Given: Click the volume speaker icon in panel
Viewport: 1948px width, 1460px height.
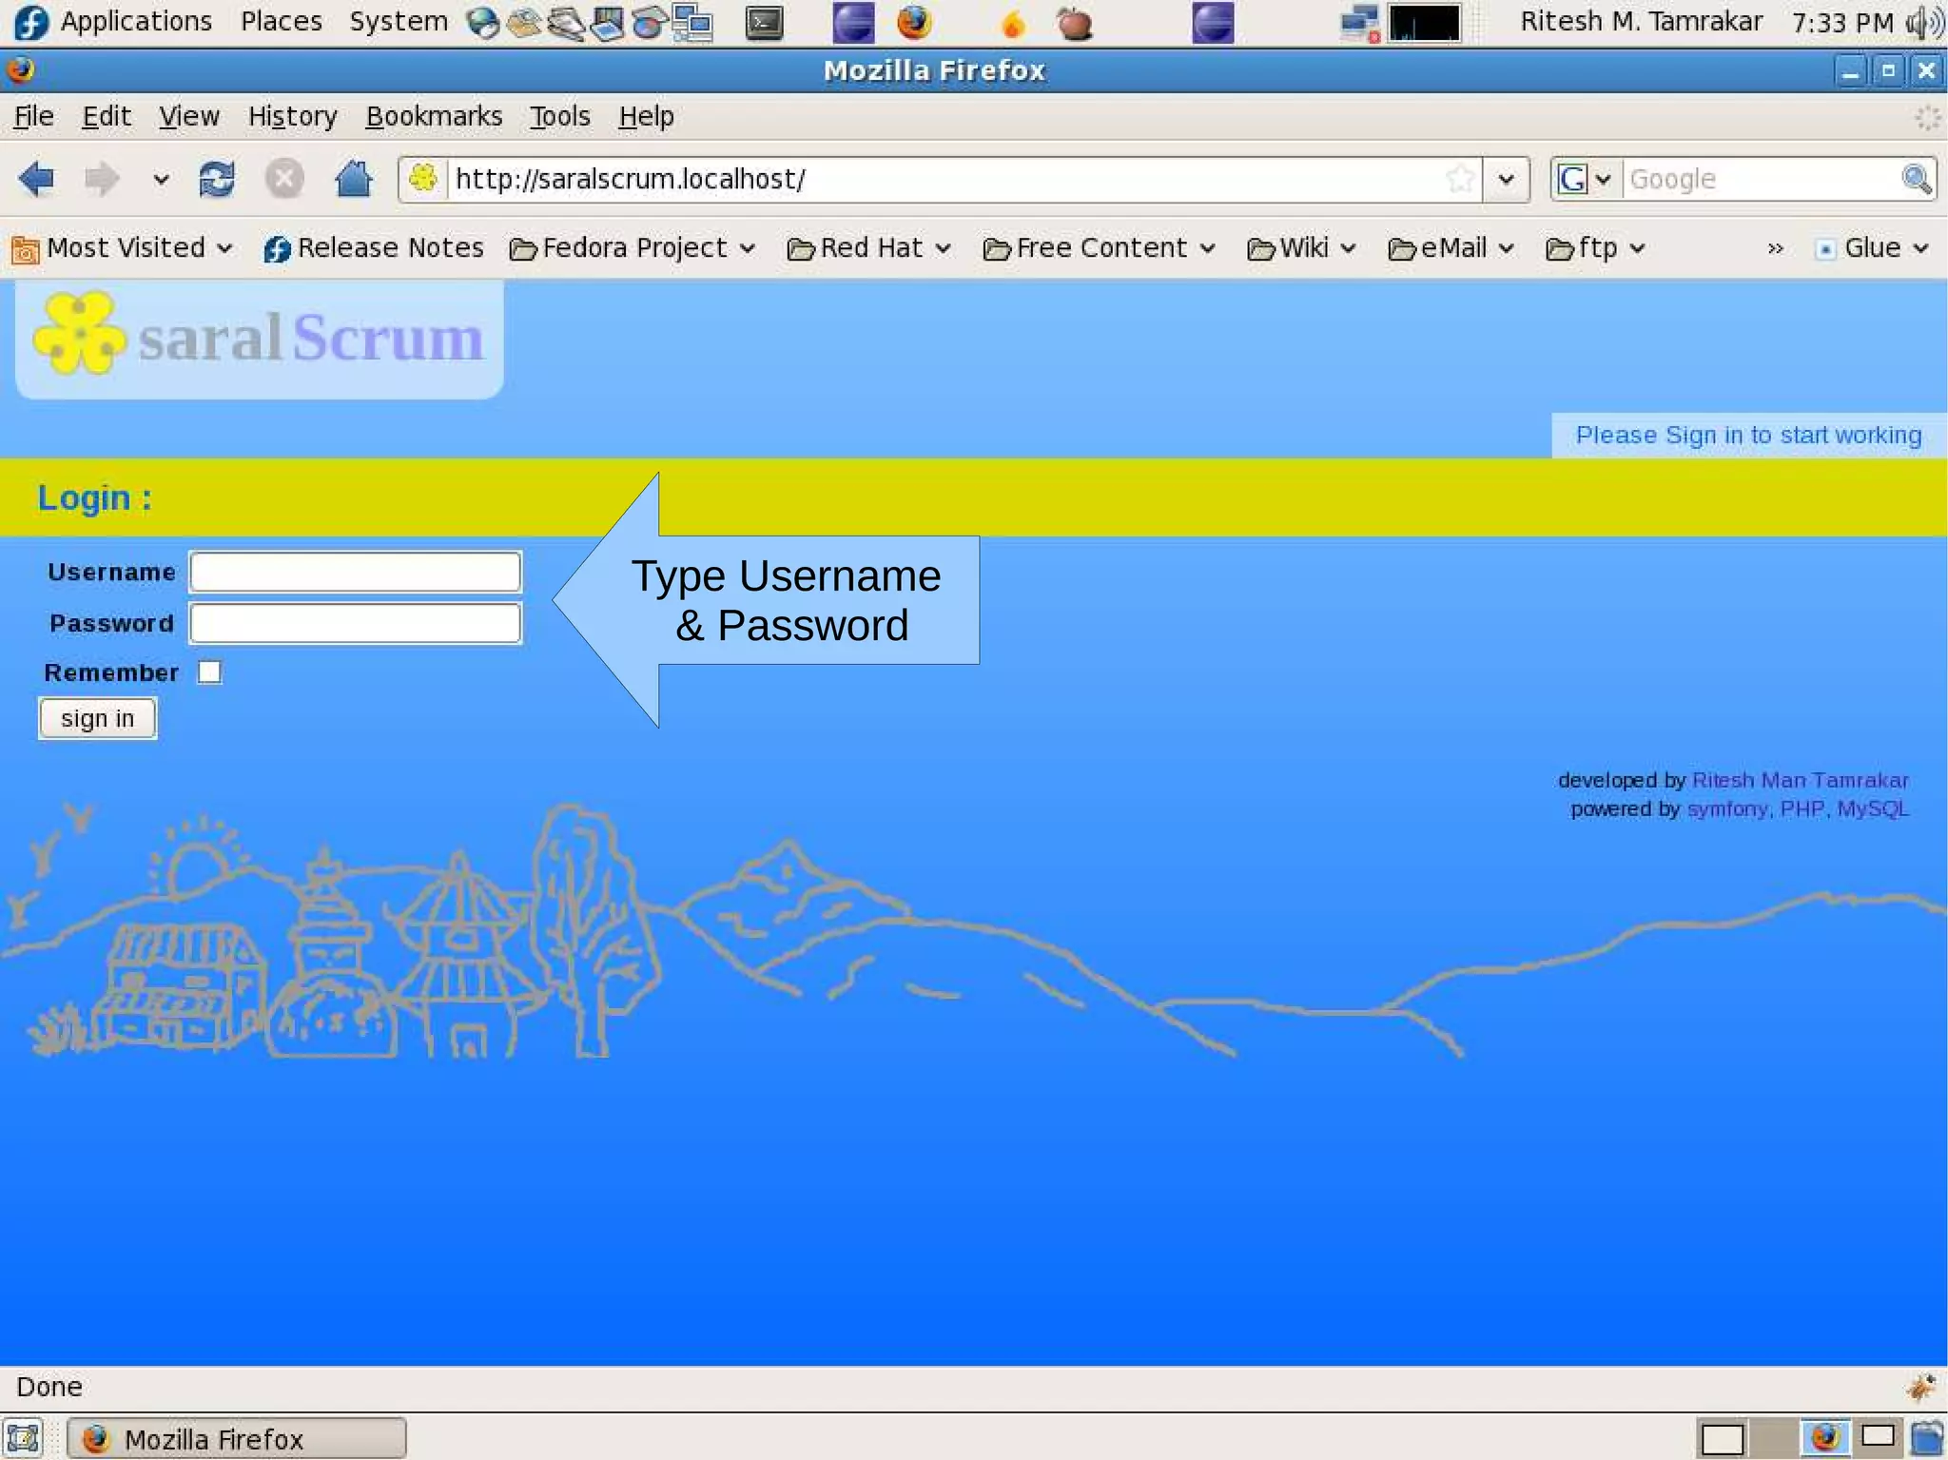Looking at the screenshot, I should 1924,23.
